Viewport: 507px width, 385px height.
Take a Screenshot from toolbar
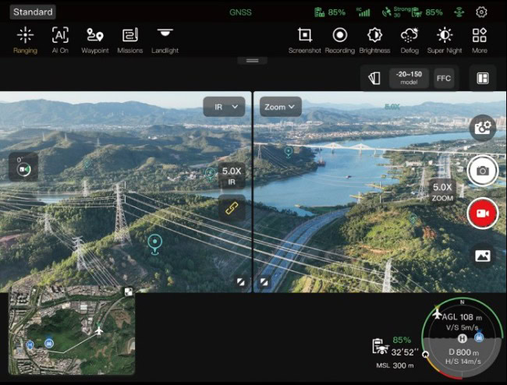[x=304, y=40]
